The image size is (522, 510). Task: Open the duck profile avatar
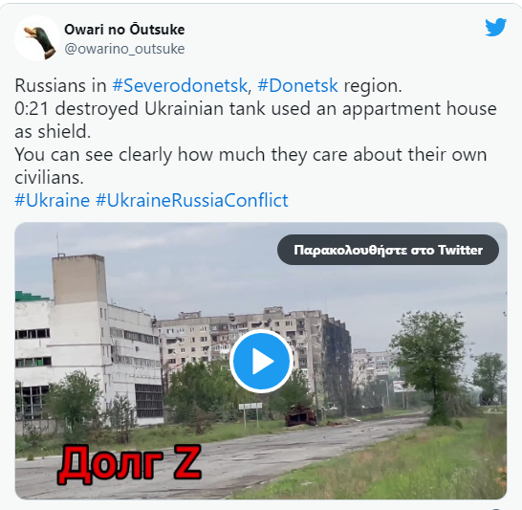[x=37, y=38]
